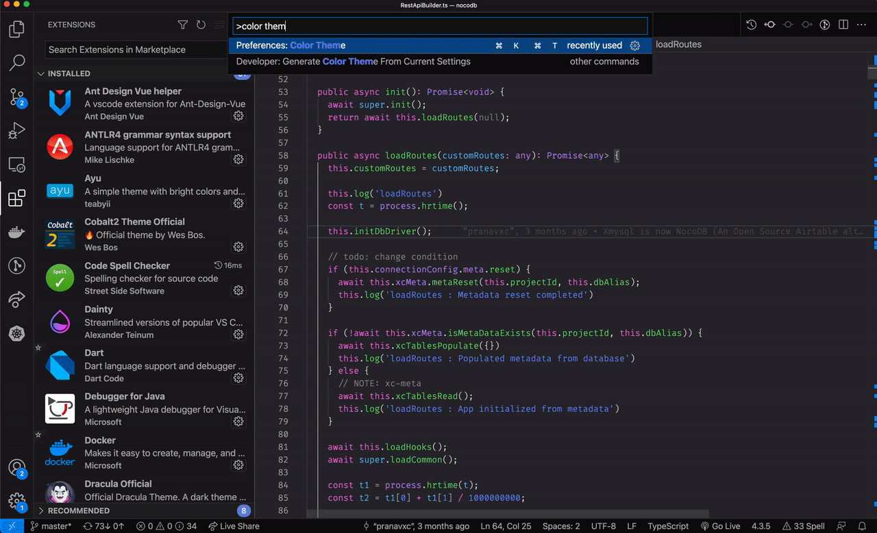Filter extensions using the funnel icon

(x=182, y=25)
